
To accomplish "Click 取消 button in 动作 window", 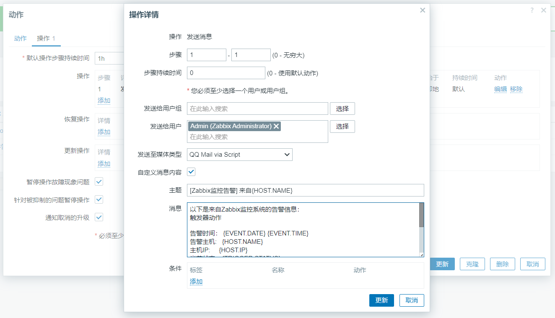I will coord(533,264).
